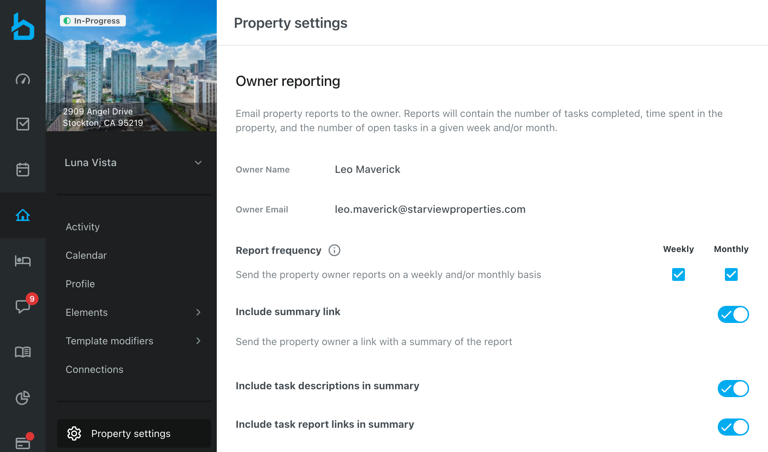Viewport: 768px width, 452px height.
Task: Open the Connections menu item
Action: [x=94, y=369]
